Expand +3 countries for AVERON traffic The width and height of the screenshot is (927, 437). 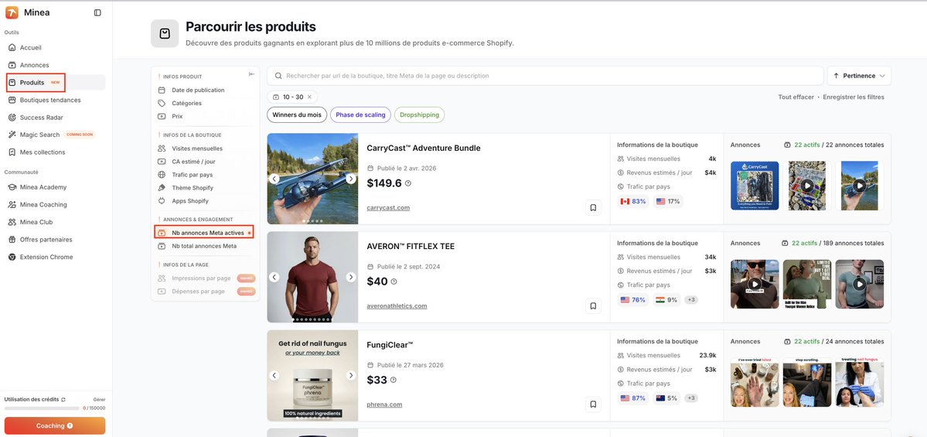[691, 300]
